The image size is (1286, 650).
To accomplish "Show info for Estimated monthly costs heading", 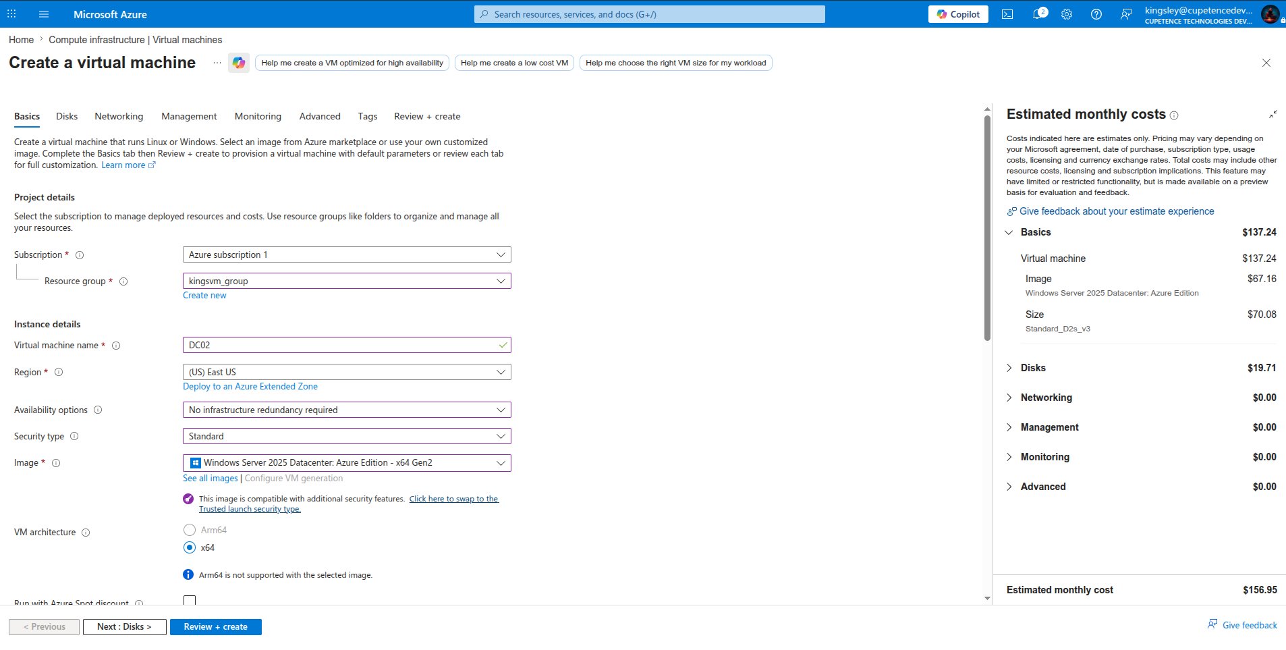I will 1174,115.
